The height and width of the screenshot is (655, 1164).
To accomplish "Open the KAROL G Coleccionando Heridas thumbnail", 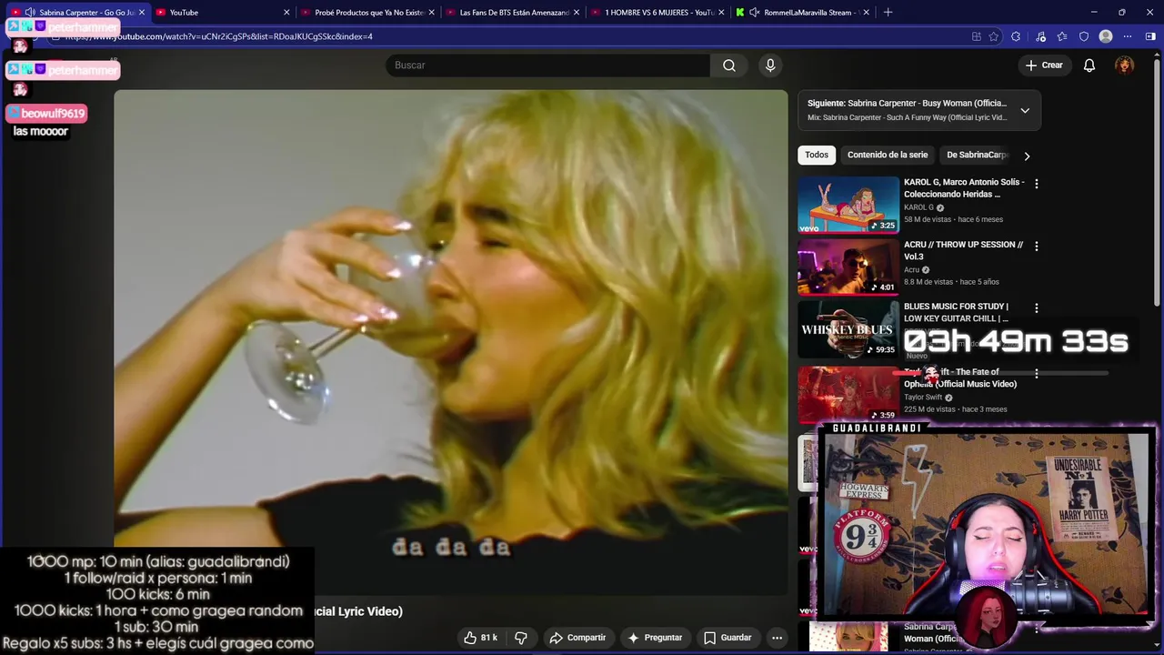I will [848, 205].
